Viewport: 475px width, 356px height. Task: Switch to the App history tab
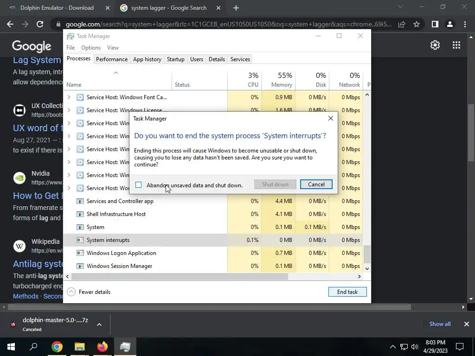pyautogui.click(x=147, y=59)
